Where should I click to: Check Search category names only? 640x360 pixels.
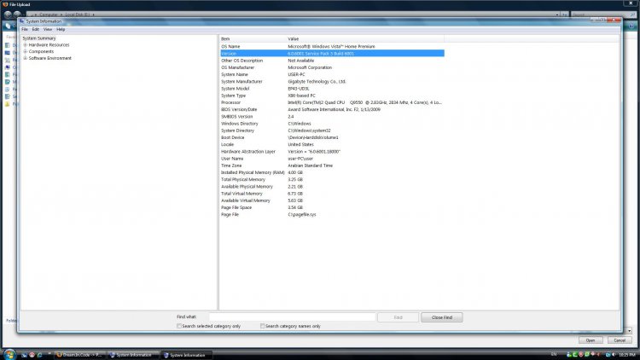[263, 326]
